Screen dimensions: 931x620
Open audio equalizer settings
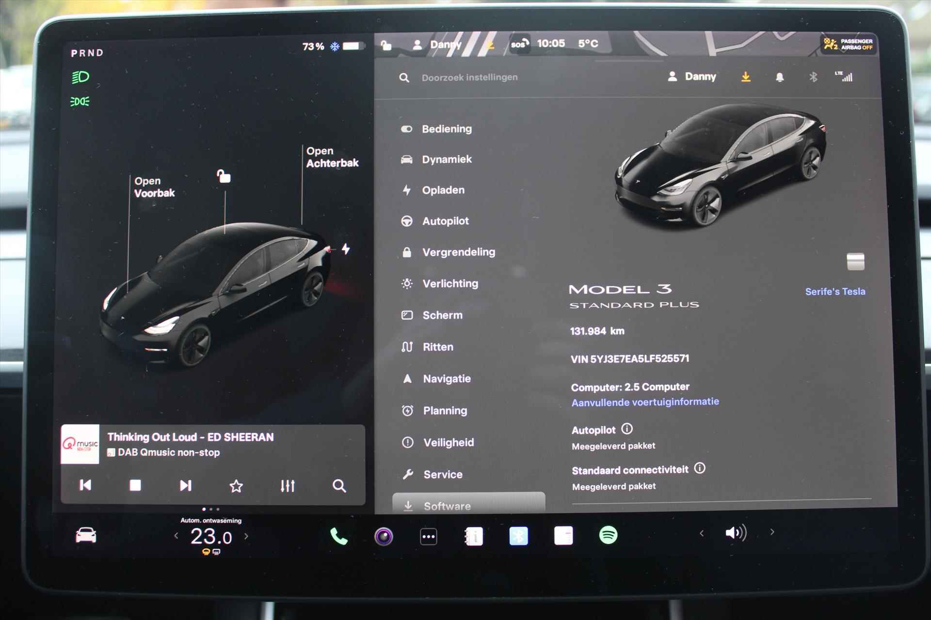[288, 486]
